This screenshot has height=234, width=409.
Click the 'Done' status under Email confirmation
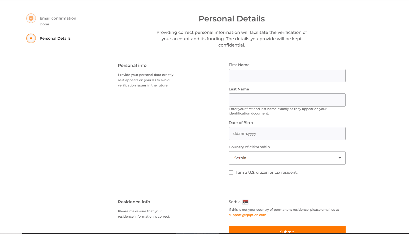click(x=44, y=24)
